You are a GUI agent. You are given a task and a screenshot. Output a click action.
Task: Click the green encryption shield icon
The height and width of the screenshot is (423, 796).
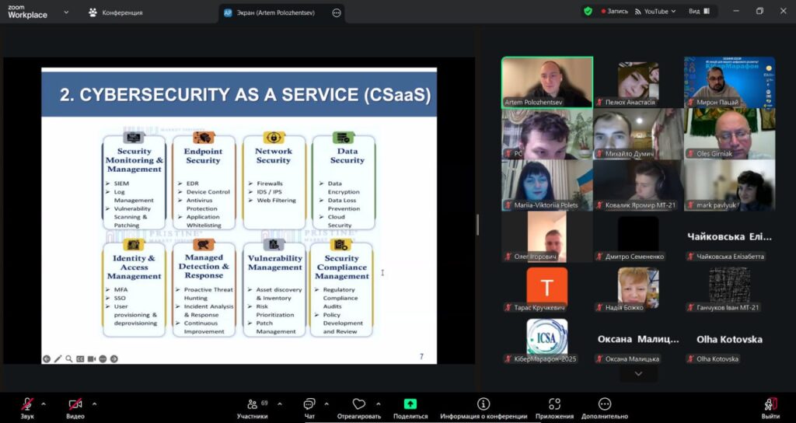tap(588, 12)
